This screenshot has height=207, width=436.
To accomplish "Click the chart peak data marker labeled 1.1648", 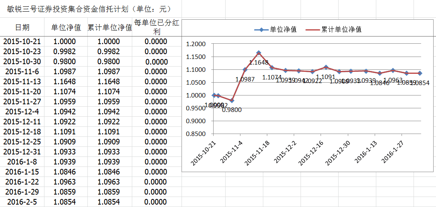I will pos(258,53).
